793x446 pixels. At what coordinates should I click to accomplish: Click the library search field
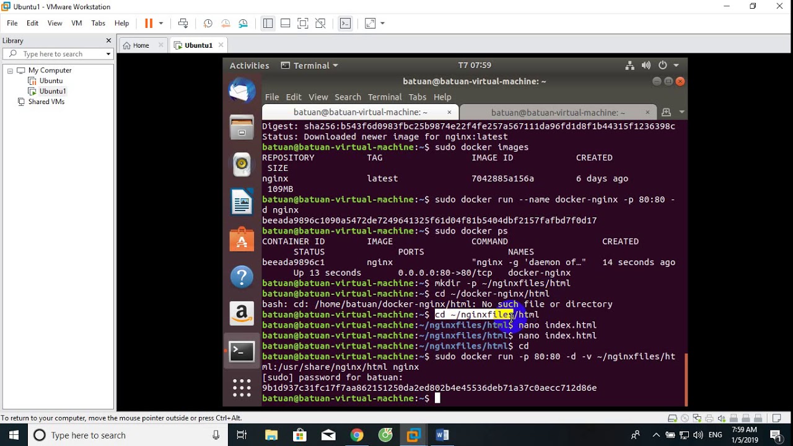pos(59,54)
